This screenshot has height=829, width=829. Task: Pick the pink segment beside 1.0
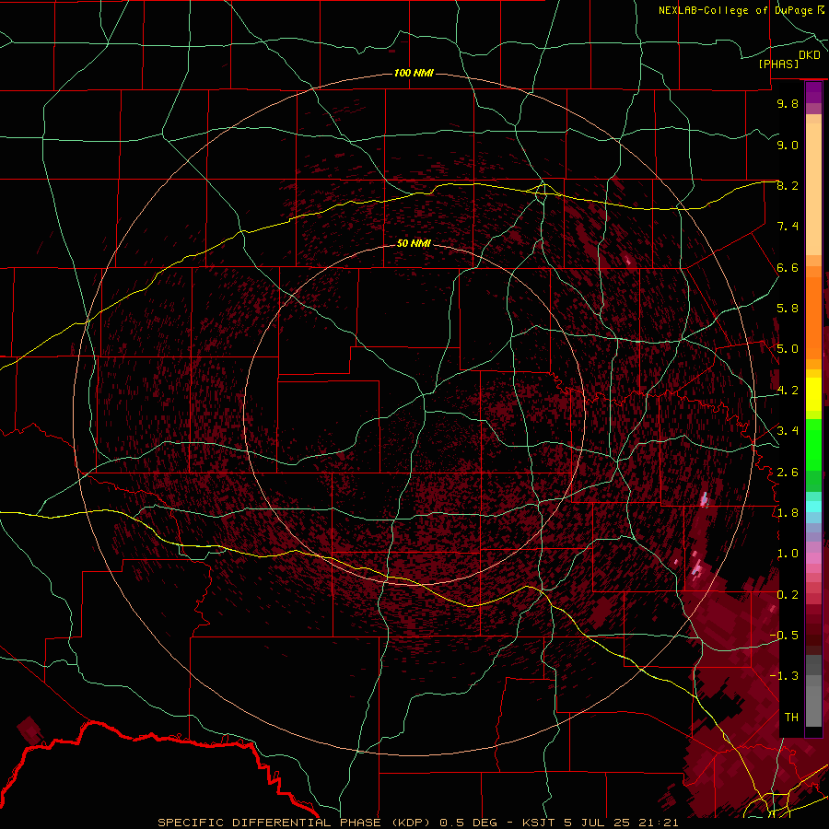[x=813, y=558]
